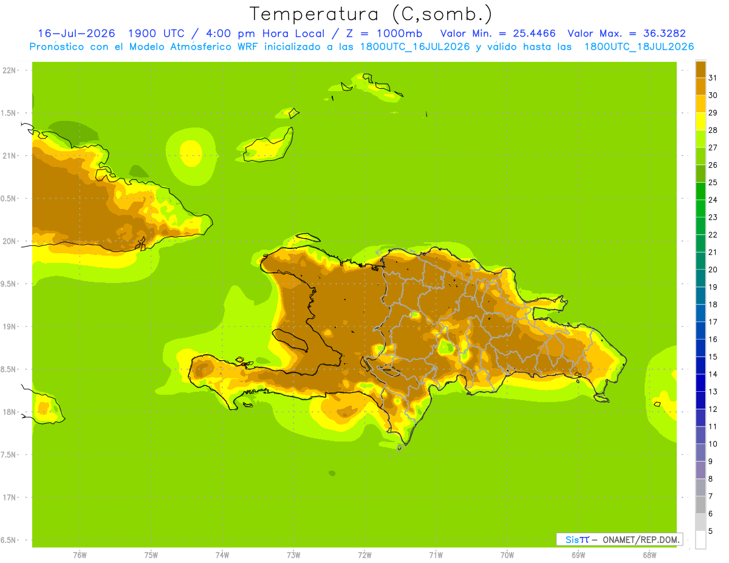Click the legend value 16
The image size is (729, 563).
tap(713, 340)
